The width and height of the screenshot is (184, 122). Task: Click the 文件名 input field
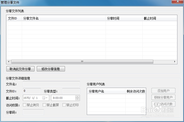[x=52, y=84]
